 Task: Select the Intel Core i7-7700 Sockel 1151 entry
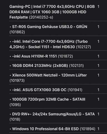pos(58,44)
